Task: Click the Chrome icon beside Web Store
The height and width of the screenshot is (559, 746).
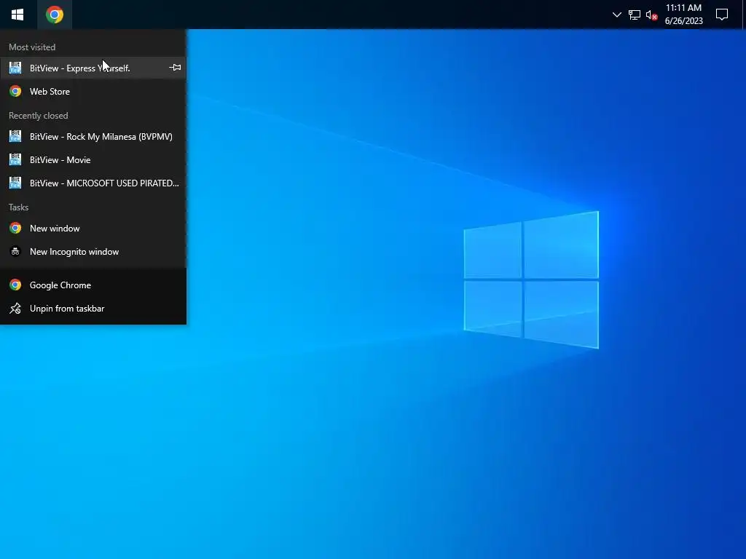Action: [15, 91]
